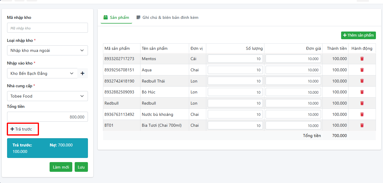
Task: Click trash icon for Nước bù khoáng
Action: pos(362,114)
